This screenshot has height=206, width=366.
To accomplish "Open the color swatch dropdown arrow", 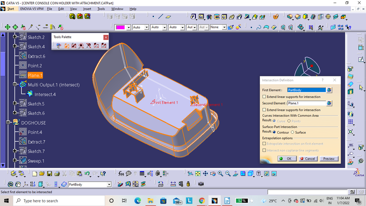I will pos(129,27).
